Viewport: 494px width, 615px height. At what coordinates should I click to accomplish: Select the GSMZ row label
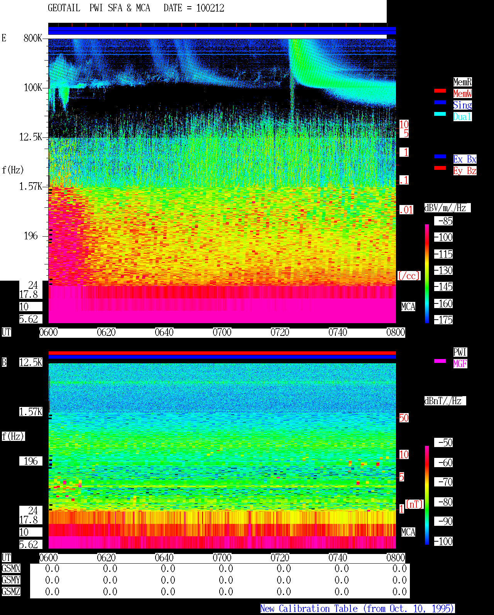click(x=11, y=591)
